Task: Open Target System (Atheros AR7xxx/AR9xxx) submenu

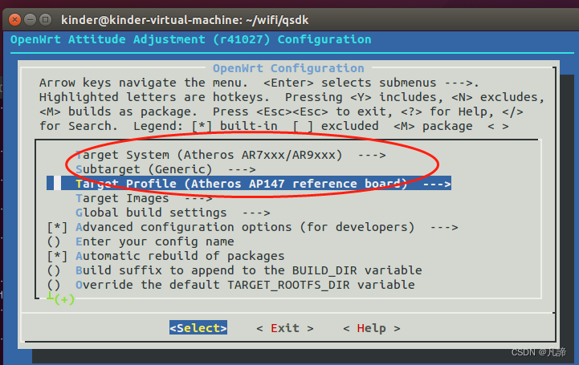Action: point(230,155)
